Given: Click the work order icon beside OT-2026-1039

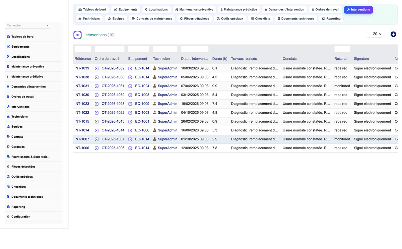Looking at the screenshot, I should click(x=97, y=68).
